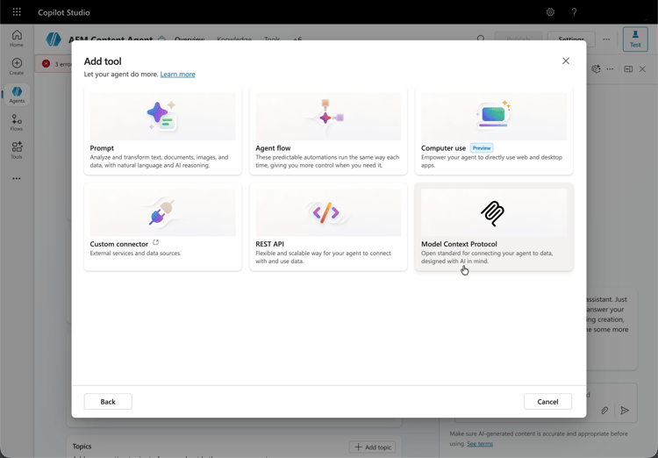Attach a file in test chat
The image size is (658, 458).
click(604, 410)
